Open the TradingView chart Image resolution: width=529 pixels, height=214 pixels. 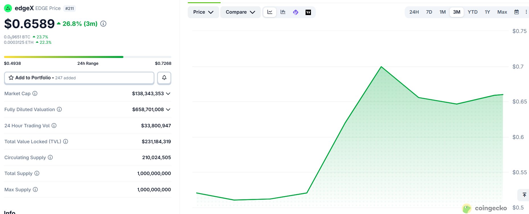(x=308, y=12)
